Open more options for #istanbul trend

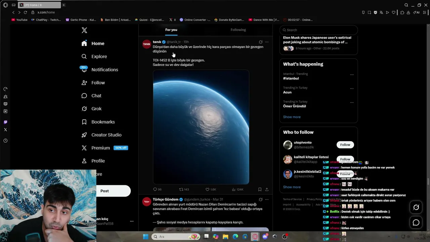(352, 75)
